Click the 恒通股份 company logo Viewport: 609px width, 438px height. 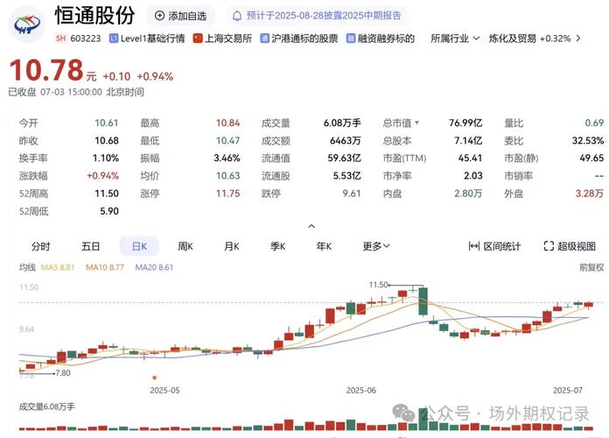click(27, 25)
